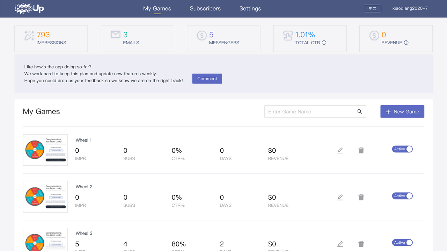Edit Wheel 1 with the pencil icon
The height and width of the screenshot is (251, 447).
point(340,150)
